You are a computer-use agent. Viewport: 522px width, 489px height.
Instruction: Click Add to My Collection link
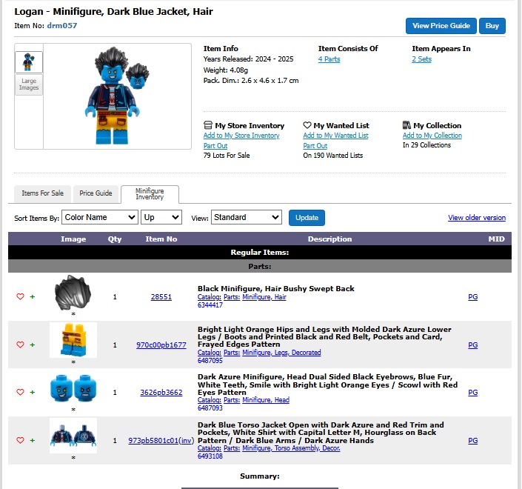click(432, 136)
